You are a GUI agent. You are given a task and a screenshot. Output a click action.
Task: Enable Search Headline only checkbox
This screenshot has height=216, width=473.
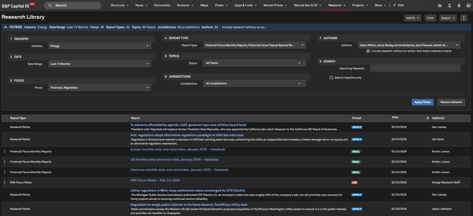click(x=331, y=78)
